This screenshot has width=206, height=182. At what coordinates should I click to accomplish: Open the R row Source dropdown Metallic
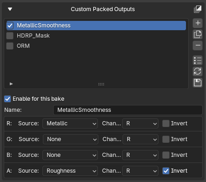click(70, 123)
